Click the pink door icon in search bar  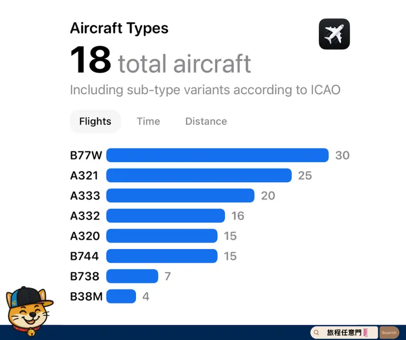[x=365, y=332]
